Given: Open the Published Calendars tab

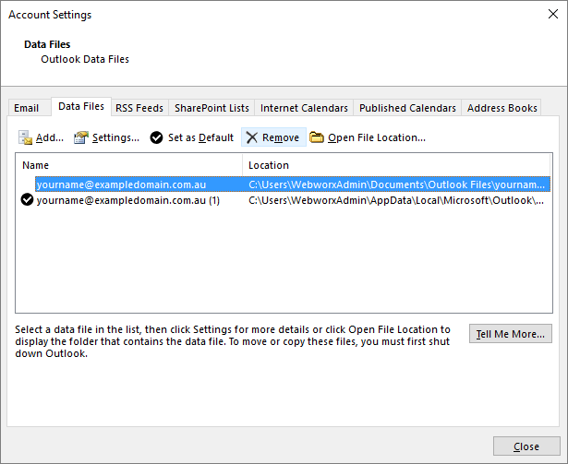Looking at the screenshot, I should tap(407, 108).
